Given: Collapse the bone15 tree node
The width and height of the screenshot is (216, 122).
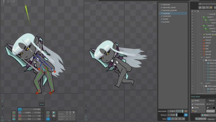Looking at the screenshot, I should [206, 28].
